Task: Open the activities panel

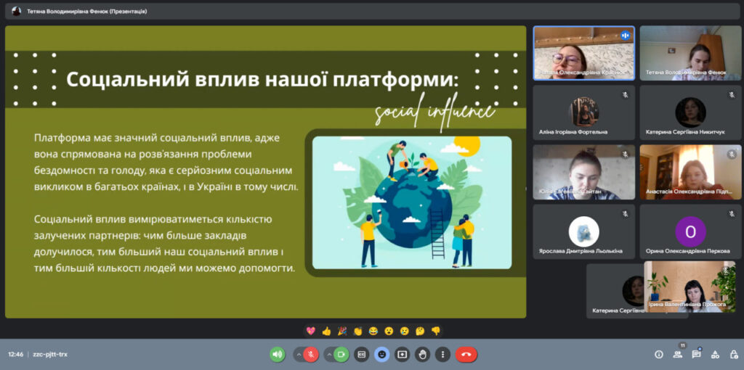Action: (715, 355)
